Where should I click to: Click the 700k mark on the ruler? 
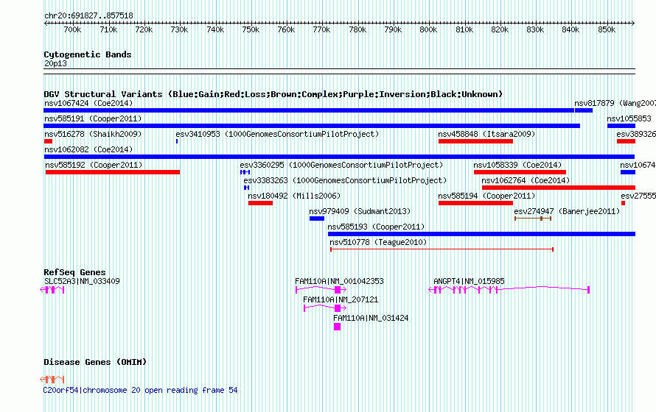coord(72,29)
